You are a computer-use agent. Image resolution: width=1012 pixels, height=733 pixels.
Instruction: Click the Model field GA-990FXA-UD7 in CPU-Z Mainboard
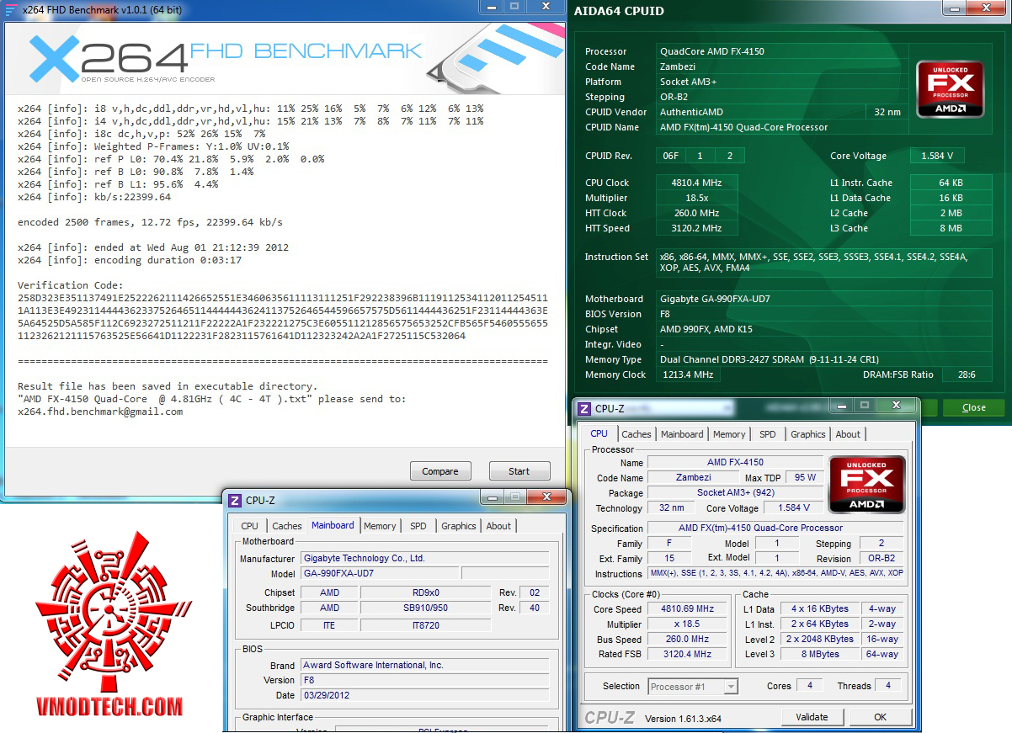[380, 573]
